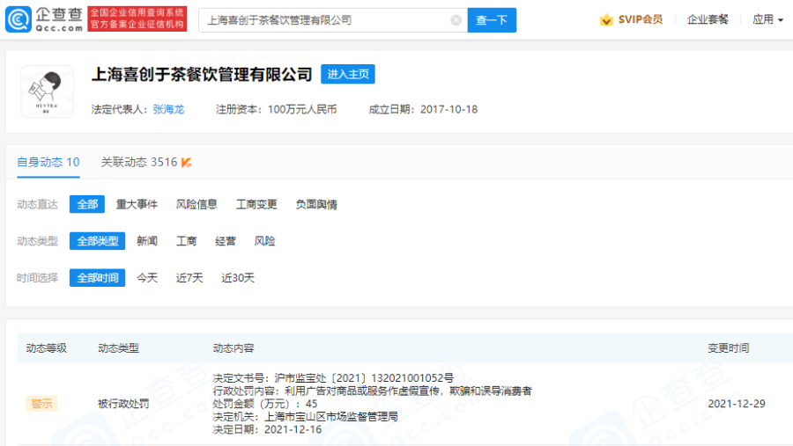793x446 pixels.
Task: Choose 近7天 time range
Action: point(189,278)
